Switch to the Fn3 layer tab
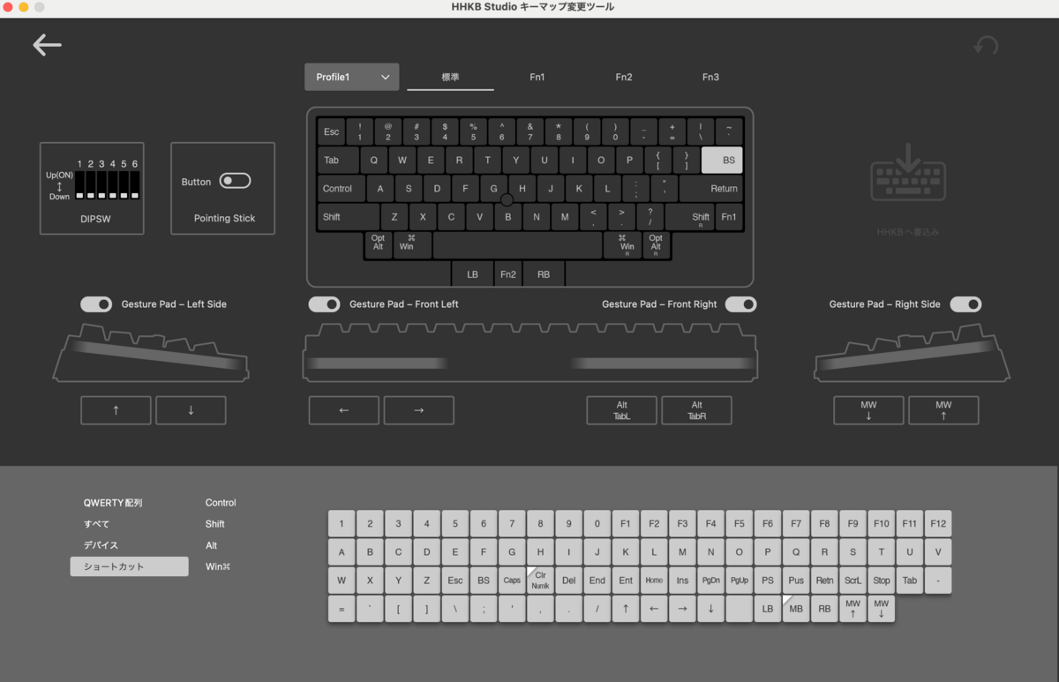Screen dimensions: 1059x682 point(710,77)
